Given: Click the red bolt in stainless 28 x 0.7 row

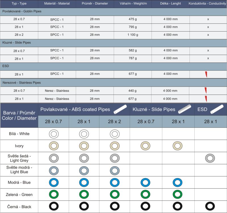Looking at the screenshot, I should click(206, 91).
